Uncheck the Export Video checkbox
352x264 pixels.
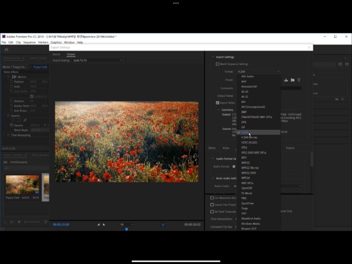pyautogui.click(x=217, y=102)
